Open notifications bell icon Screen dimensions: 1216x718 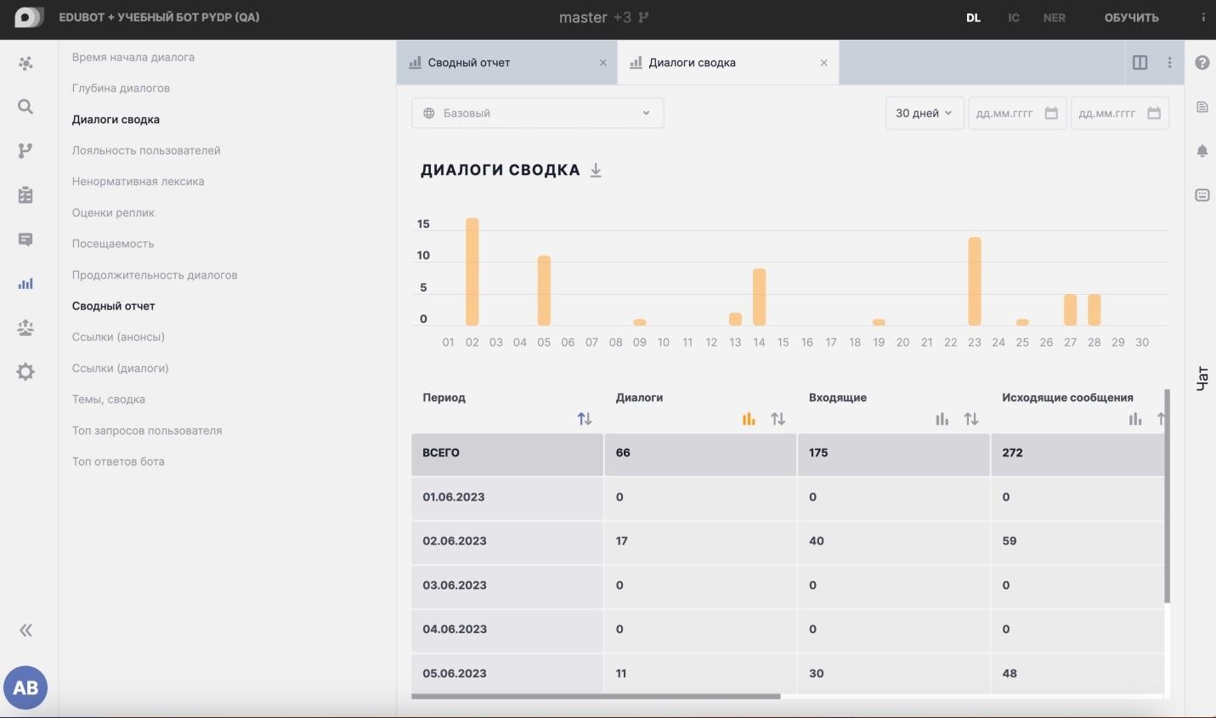tap(1202, 151)
